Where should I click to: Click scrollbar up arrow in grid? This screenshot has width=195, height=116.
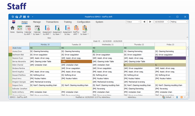coord(187,48)
